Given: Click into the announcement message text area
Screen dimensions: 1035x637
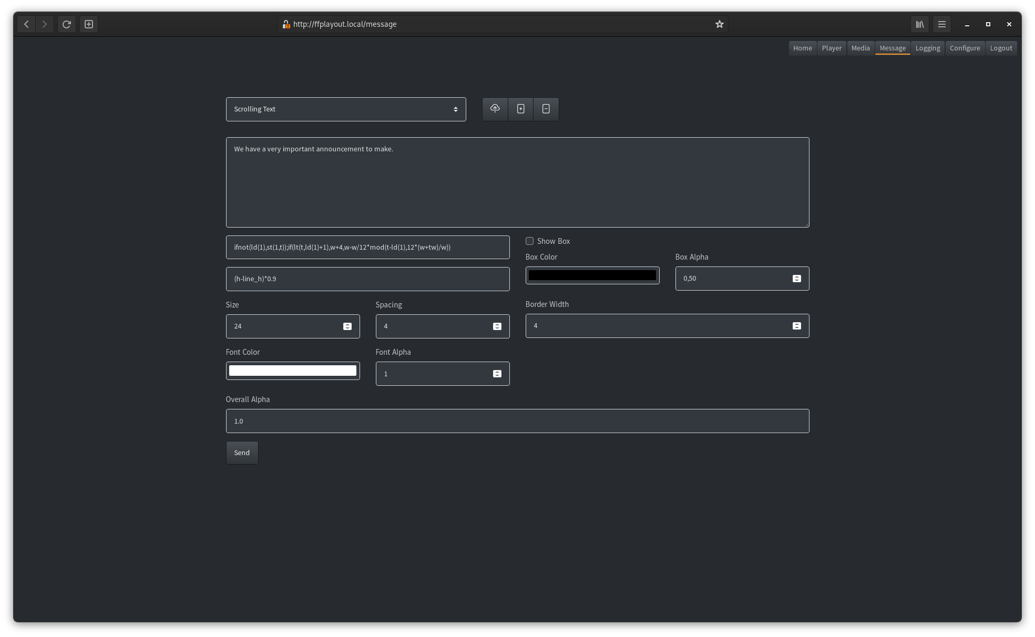Looking at the screenshot, I should 518,182.
